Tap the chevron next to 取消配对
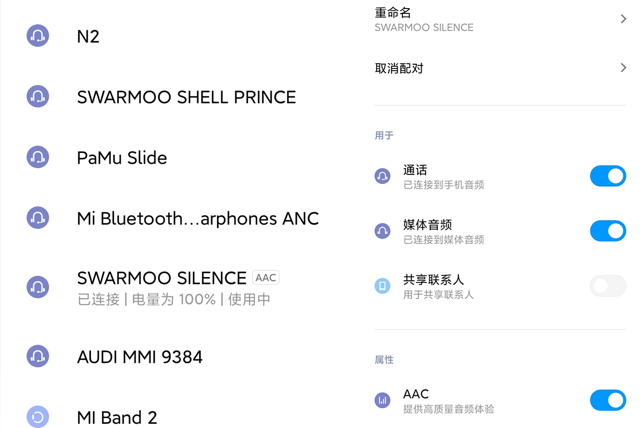The width and height of the screenshot is (643, 428). click(623, 68)
